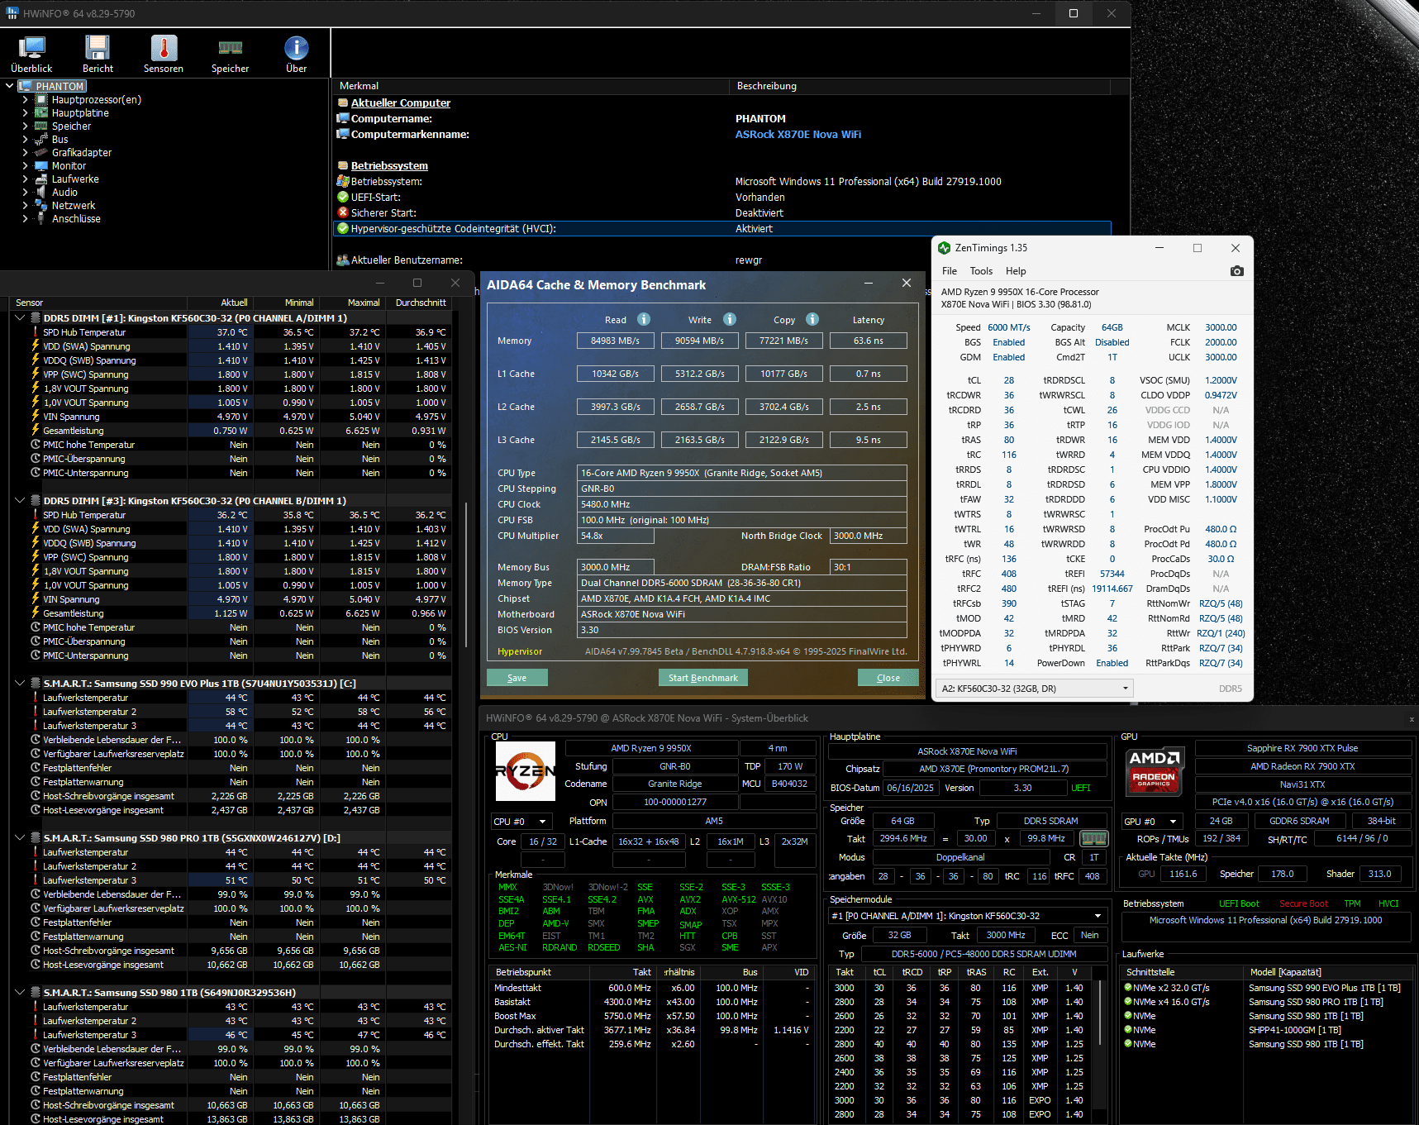Click the Laufwerke drive icon in tree
Viewport: 1419px width, 1125px height.
click(41, 179)
